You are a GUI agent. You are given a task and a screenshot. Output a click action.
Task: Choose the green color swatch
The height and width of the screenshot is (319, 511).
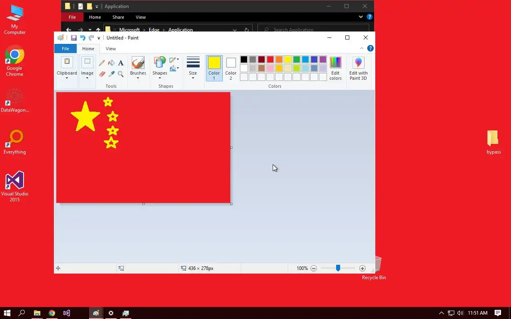[x=296, y=60]
